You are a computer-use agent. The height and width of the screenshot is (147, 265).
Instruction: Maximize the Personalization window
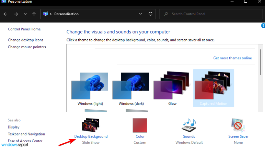246,1
